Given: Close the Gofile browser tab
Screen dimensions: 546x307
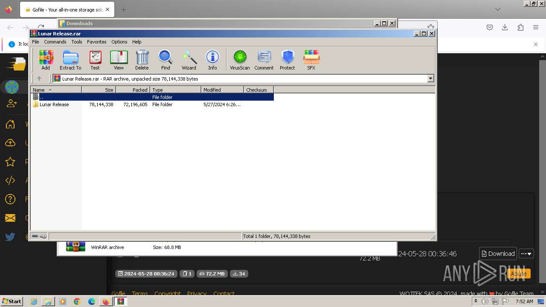Looking at the screenshot, I should tap(107, 9).
